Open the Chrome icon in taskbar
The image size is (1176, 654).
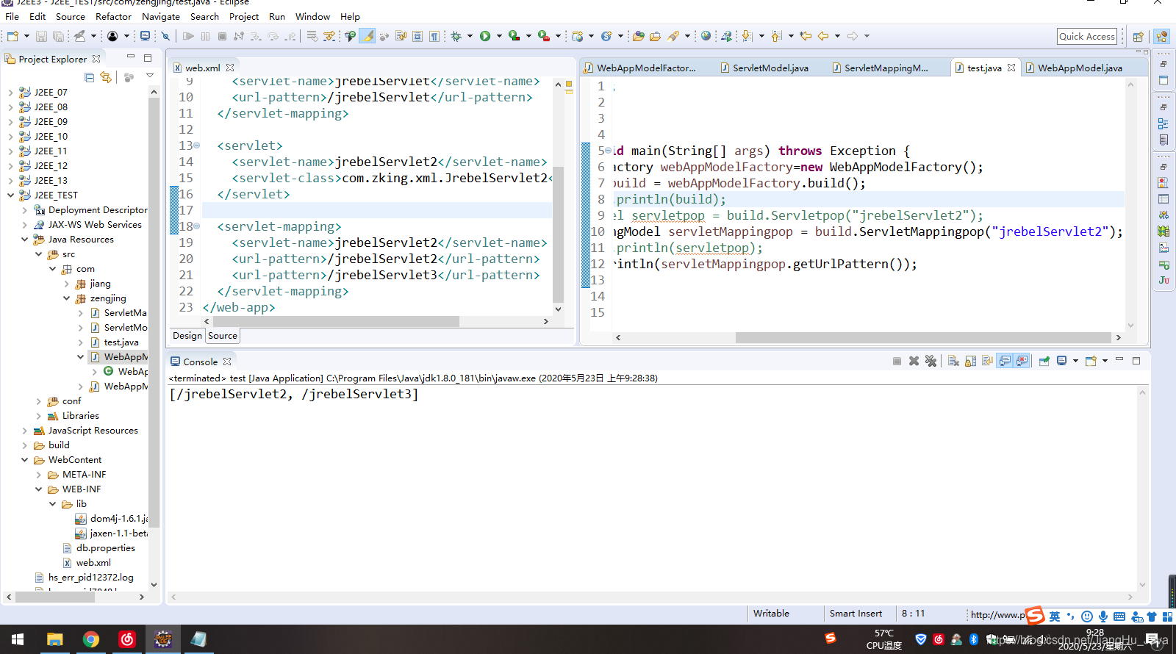point(90,639)
